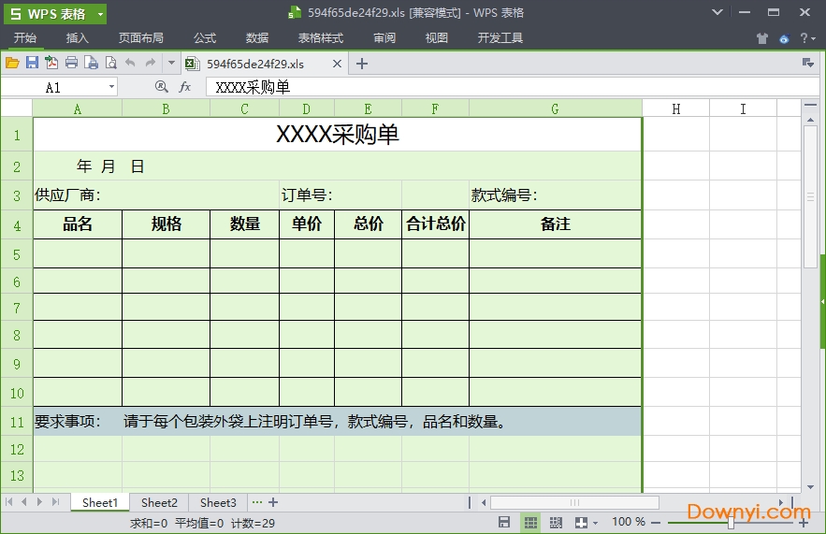
Task: Go to the previous sheet tab arrow
Action: tap(24, 502)
